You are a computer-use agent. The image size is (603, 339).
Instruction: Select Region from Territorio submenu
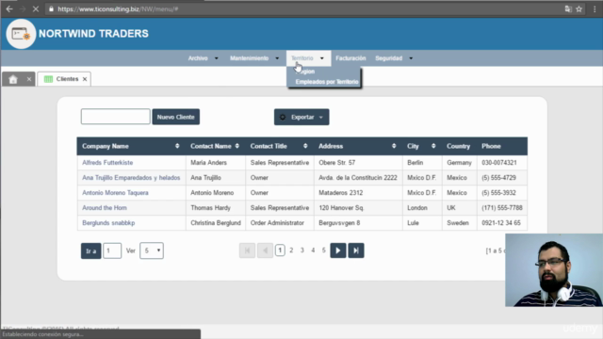click(305, 72)
